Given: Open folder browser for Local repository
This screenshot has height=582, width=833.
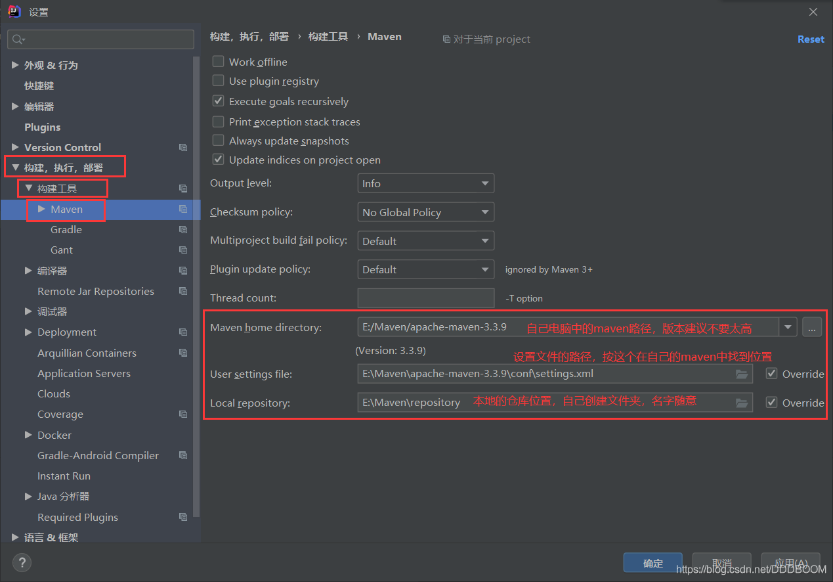Looking at the screenshot, I should click(x=742, y=403).
